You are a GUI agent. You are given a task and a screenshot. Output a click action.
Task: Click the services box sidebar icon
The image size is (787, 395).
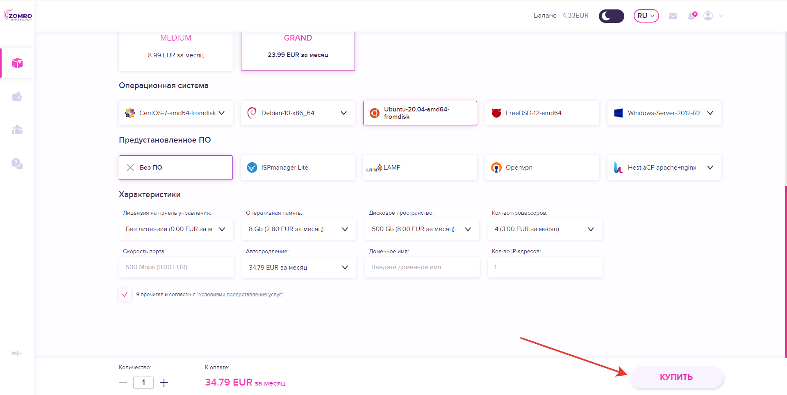(x=17, y=63)
